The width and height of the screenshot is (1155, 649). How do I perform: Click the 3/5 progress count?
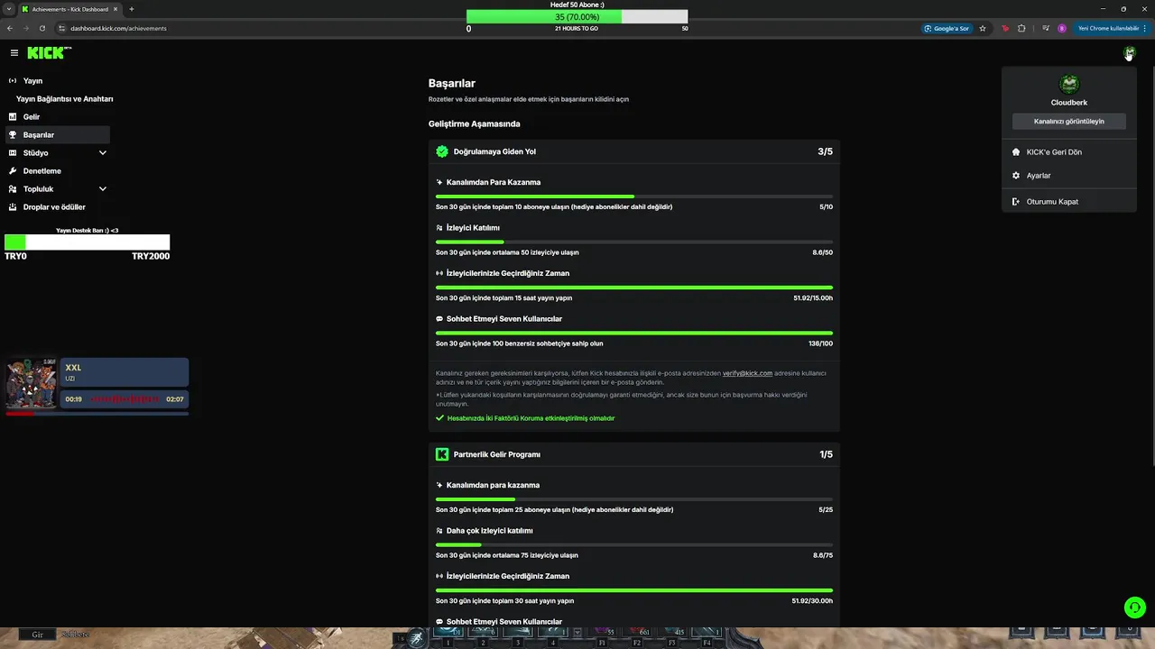[x=825, y=151]
